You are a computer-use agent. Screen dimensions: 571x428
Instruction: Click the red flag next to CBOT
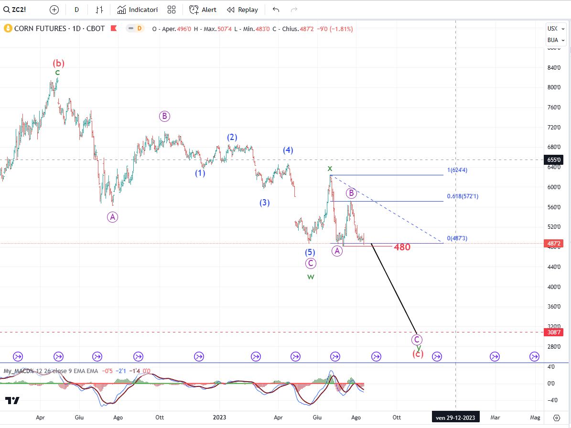point(114,28)
